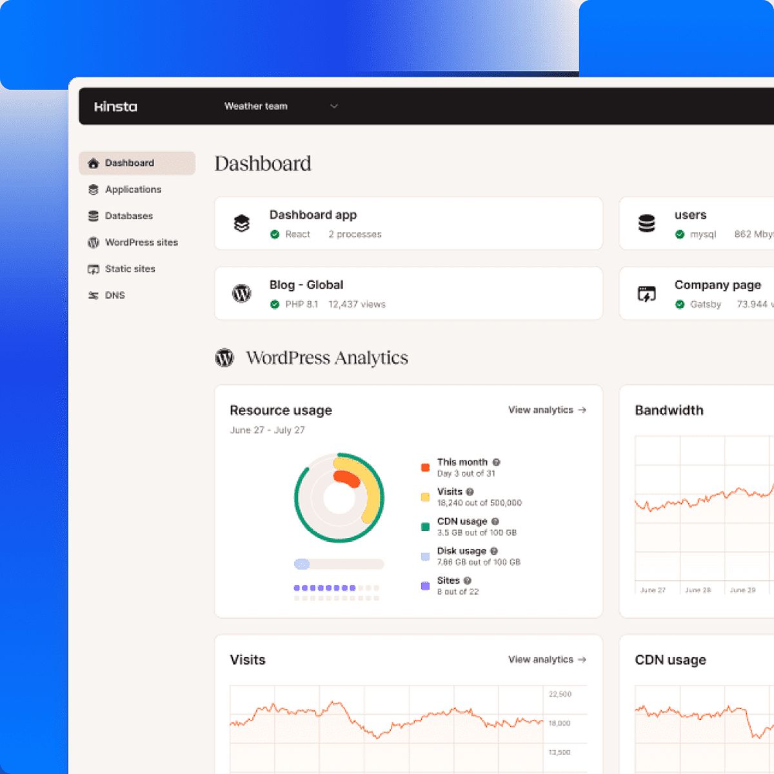774x774 pixels.
Task: Click the DNS arrows icon in sidebar
Action: coord(94,295)
